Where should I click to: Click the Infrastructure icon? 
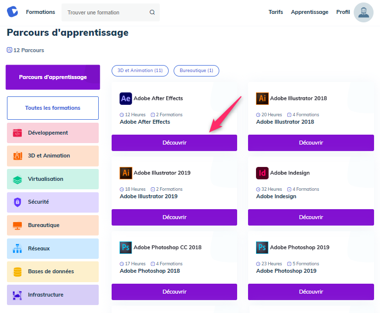[17, 295]
